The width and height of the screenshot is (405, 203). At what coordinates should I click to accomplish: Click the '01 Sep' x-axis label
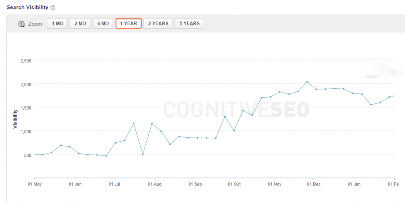(x=195, y=184)
